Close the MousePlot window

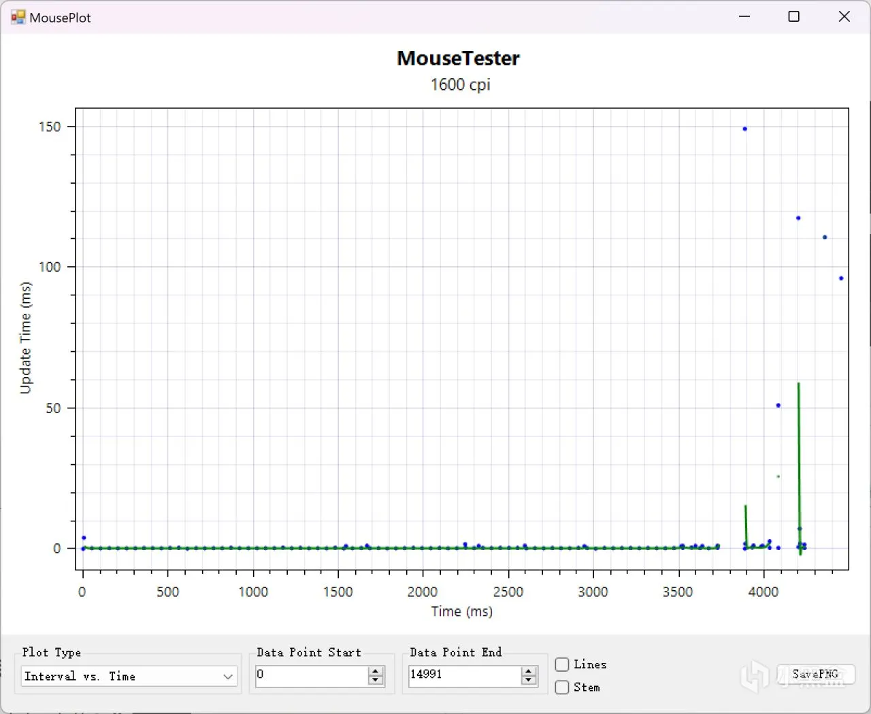click(844, 17)
